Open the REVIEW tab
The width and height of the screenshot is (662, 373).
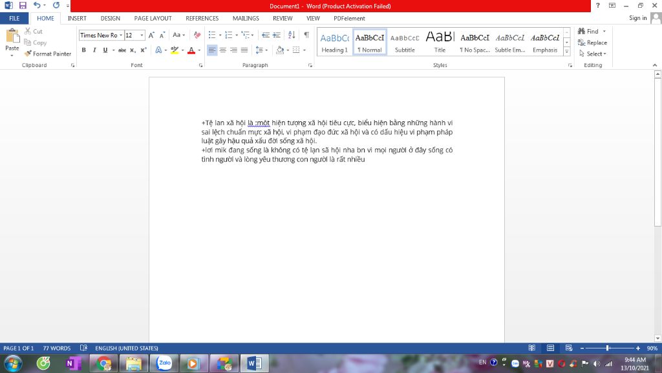tap(283, 18)
